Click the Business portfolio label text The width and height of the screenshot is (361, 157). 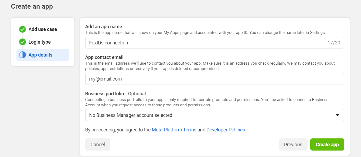104,94
